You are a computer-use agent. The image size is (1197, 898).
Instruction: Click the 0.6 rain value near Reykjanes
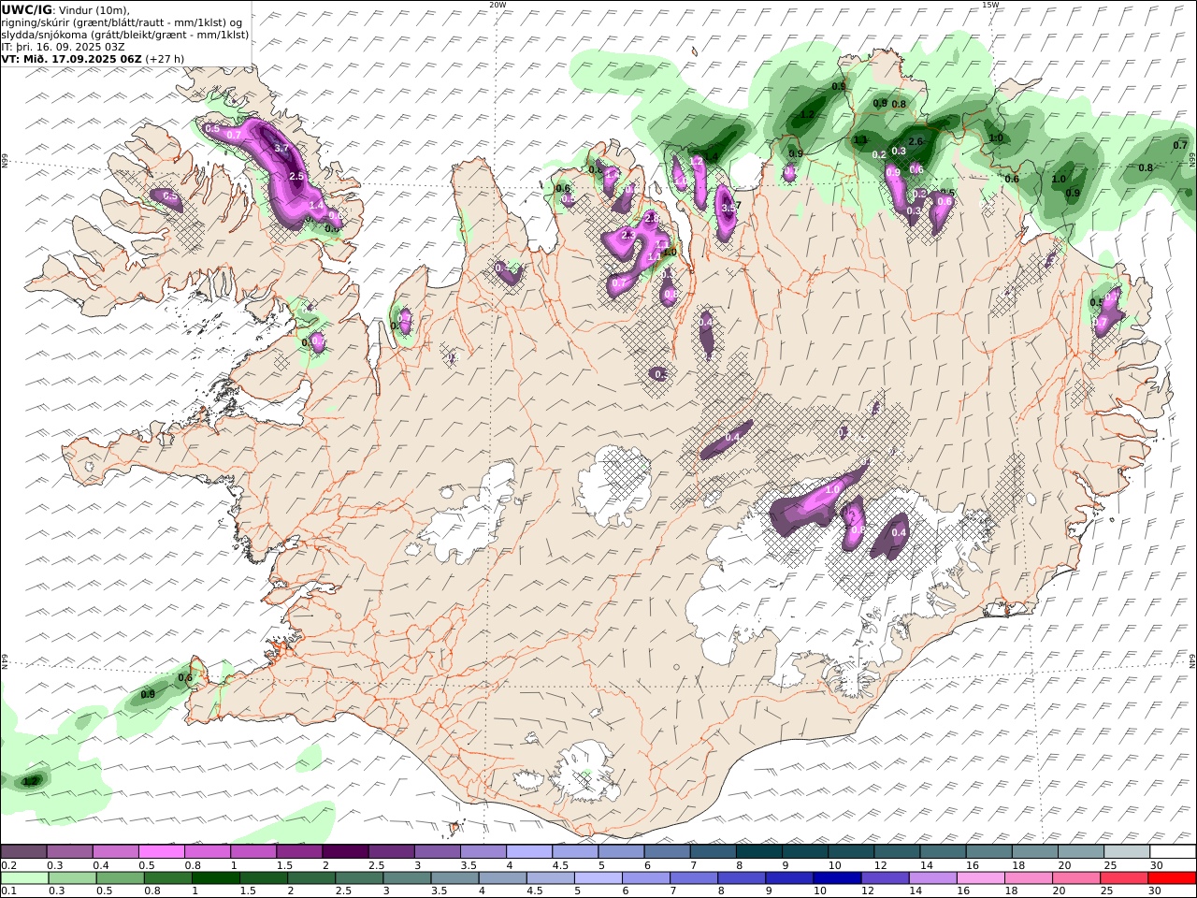coord(185,678)
